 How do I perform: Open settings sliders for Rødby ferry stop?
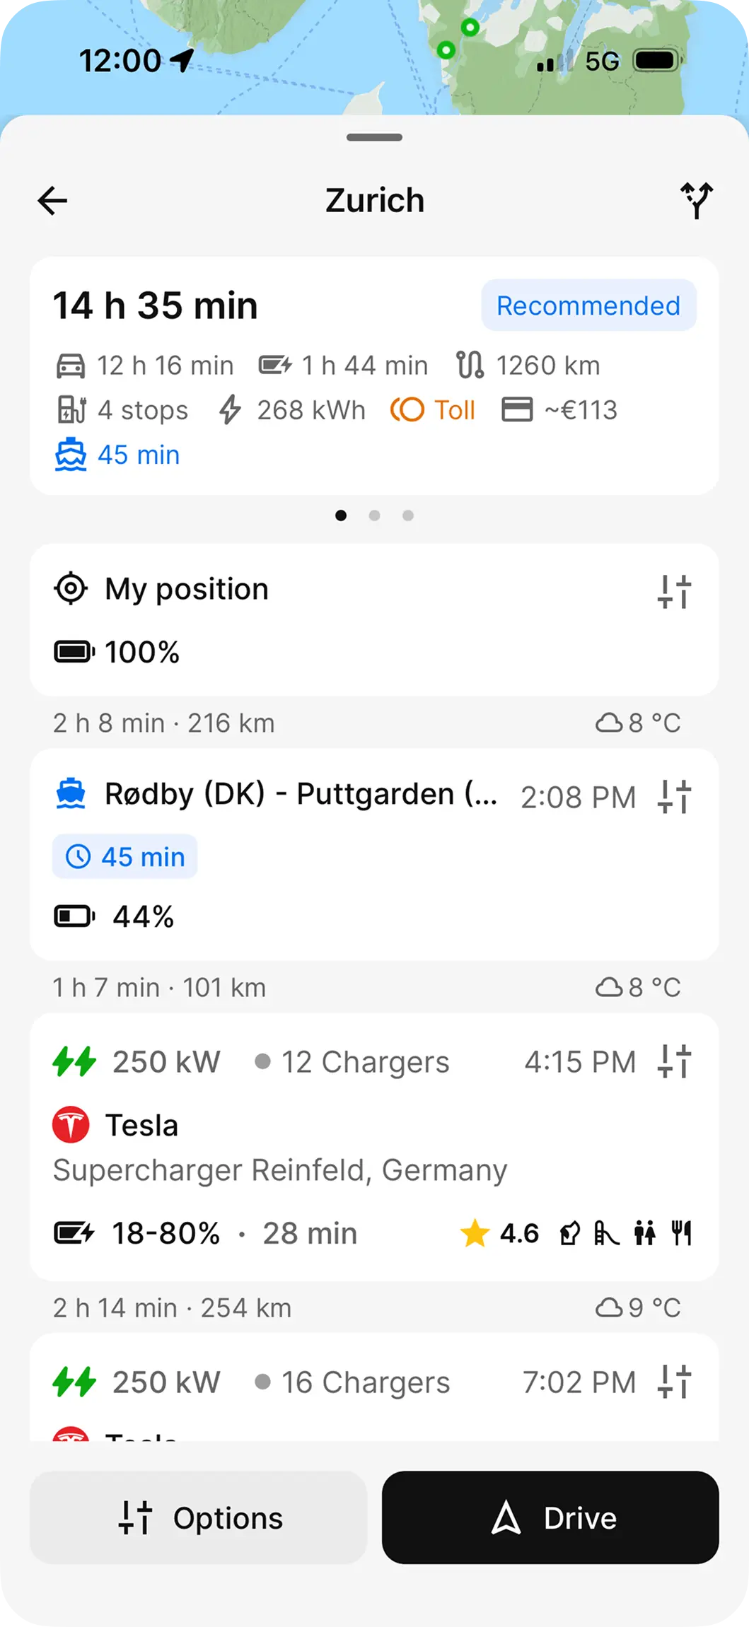(x=674, y=797)
